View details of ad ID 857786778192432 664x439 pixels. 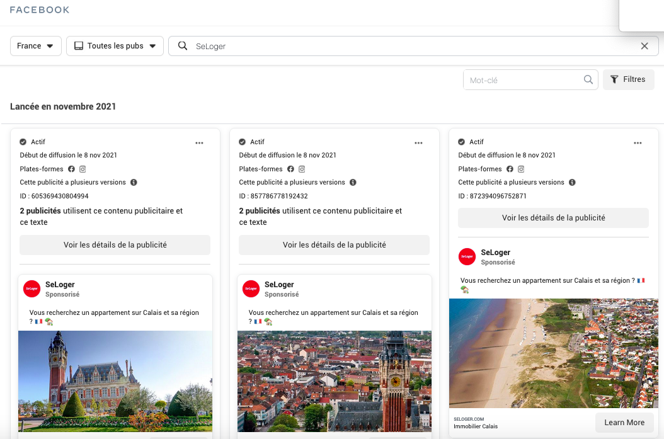click(x=334, y=245)
